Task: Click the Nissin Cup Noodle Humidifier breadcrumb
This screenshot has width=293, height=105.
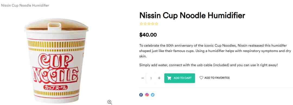Action: point(25,5)
